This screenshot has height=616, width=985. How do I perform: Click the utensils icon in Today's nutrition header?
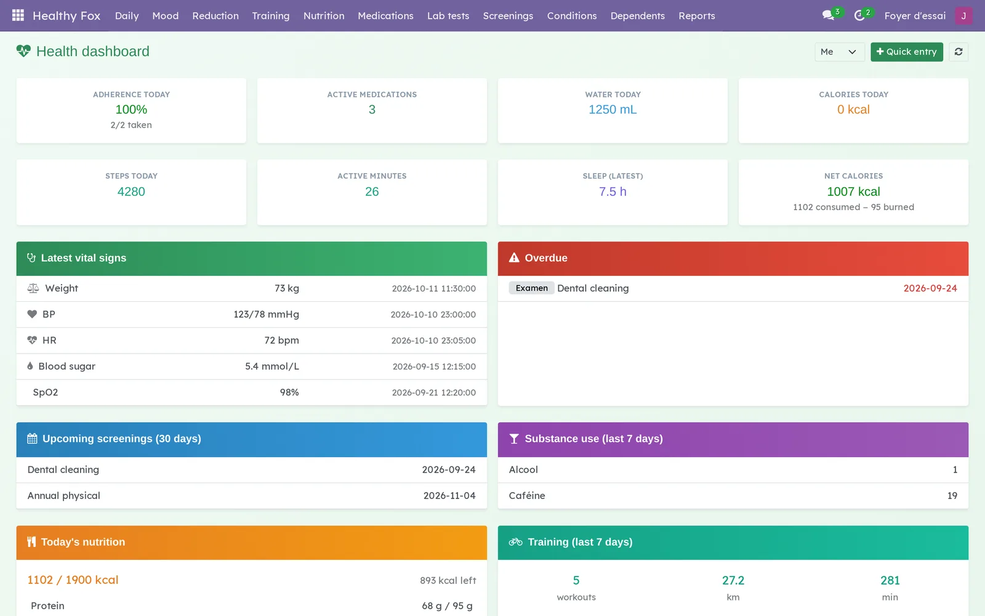point(31,542)
